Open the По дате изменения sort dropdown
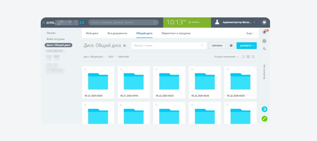Image resolution: width=317 pixels, height=141 pixels. 226,57
